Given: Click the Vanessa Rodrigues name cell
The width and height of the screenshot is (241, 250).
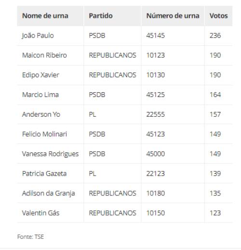Looking at the screenshot, I should pyautogui.click(x=50, y=154).
